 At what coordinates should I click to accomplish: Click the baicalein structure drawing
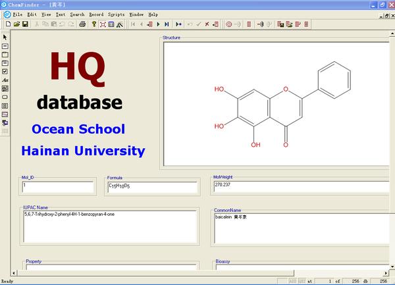(282, 104)
